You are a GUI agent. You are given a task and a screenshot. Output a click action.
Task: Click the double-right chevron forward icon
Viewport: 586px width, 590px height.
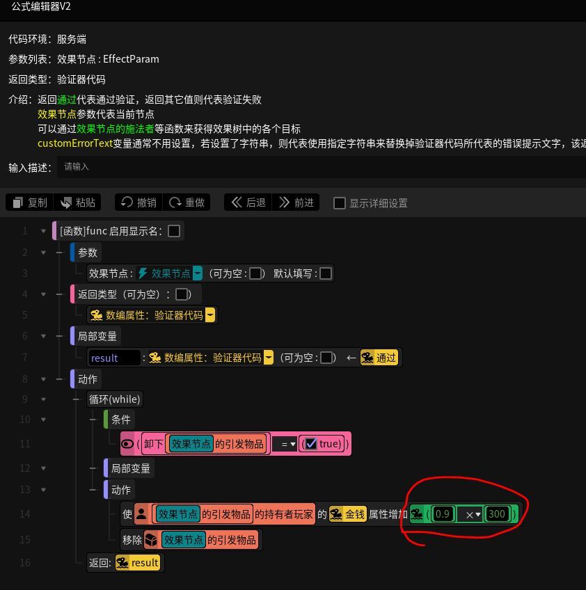point(284,202)
